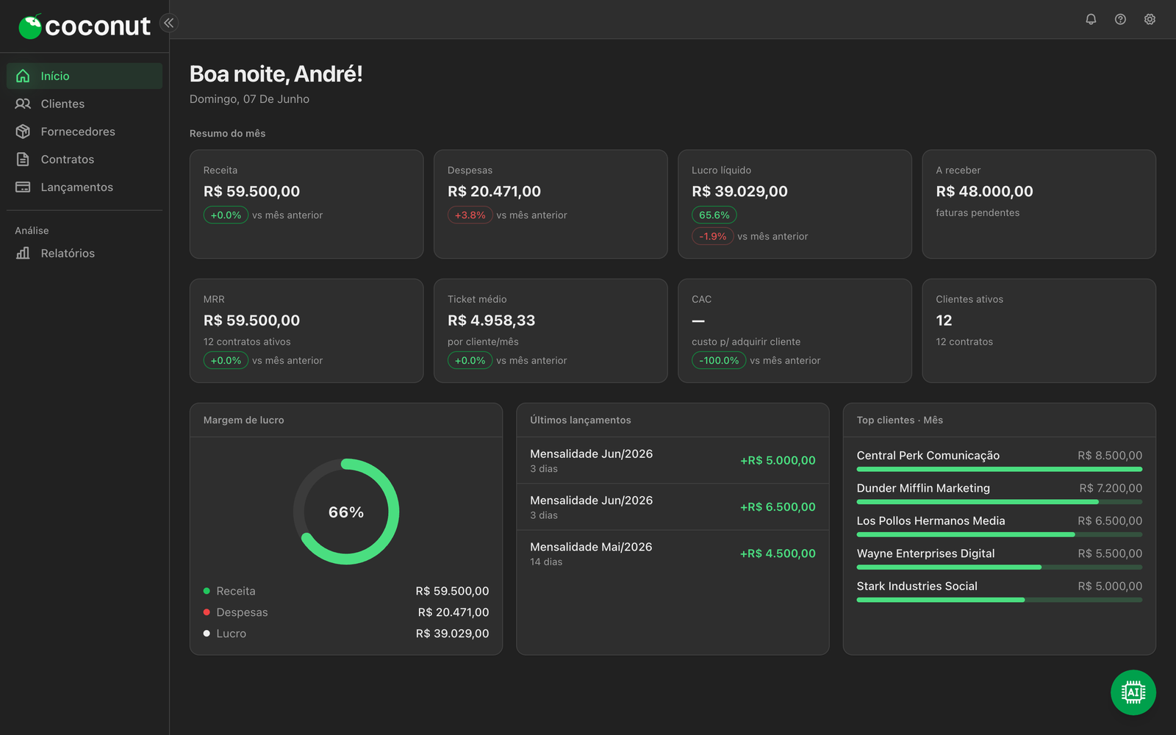This screenshot has height=735, width=1176.
Task: Open Mensalidade Jun/2026 entry of +R$ 5.000,00
Action: [673, 460]
